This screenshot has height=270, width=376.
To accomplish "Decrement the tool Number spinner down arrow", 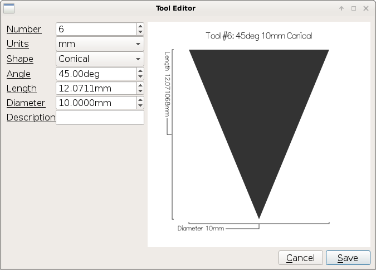I will pos(140,32).
